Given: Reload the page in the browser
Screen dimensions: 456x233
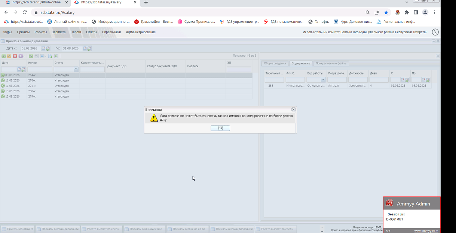Looking at the screenshot, I should [25, 12].
